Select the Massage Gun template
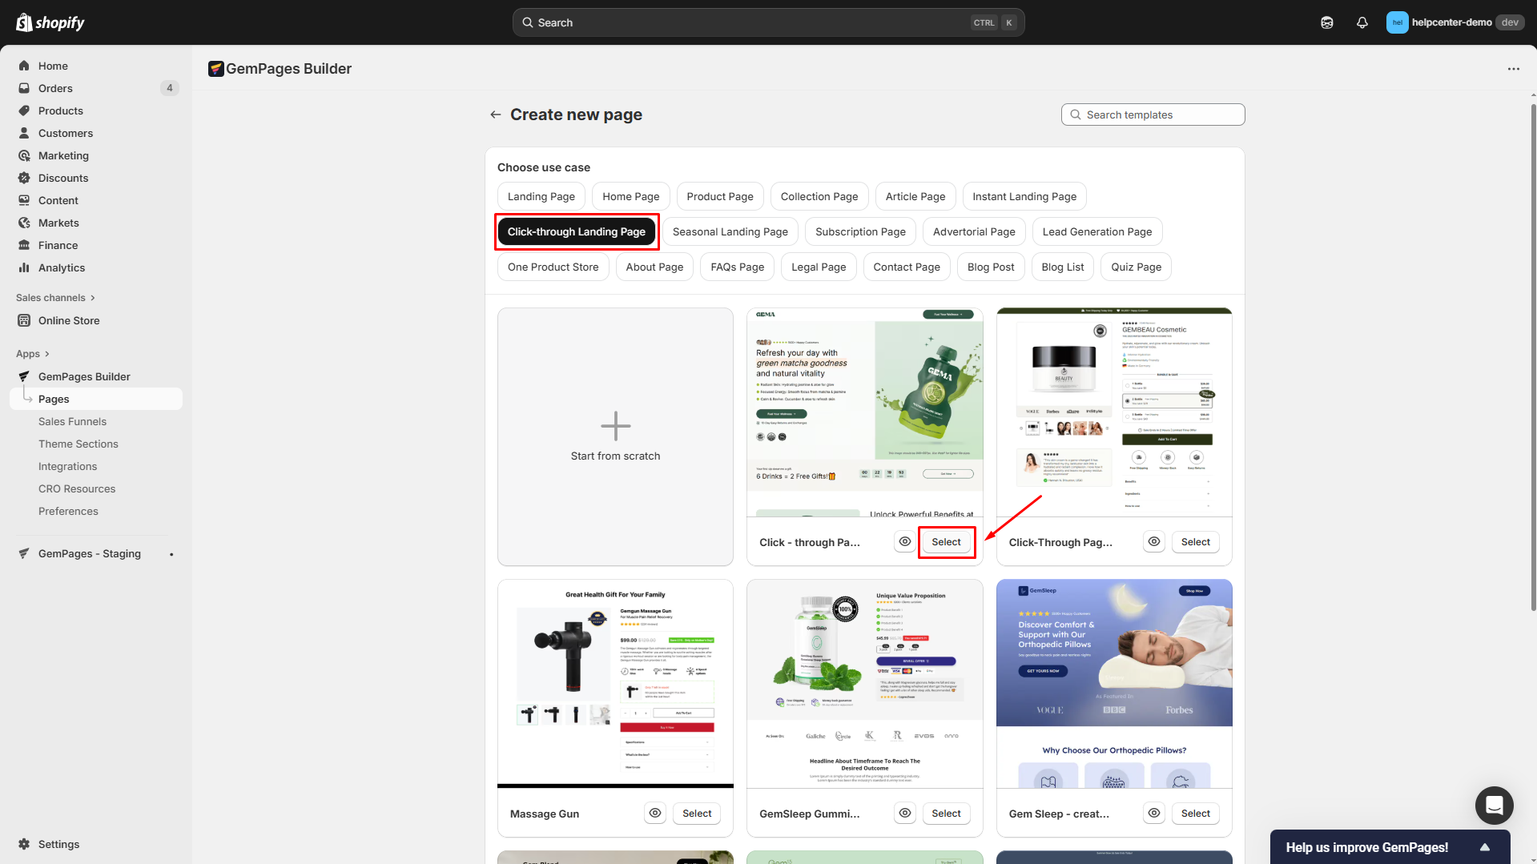Viewport: 1537px width, 864px height. [x=696, y=814]
